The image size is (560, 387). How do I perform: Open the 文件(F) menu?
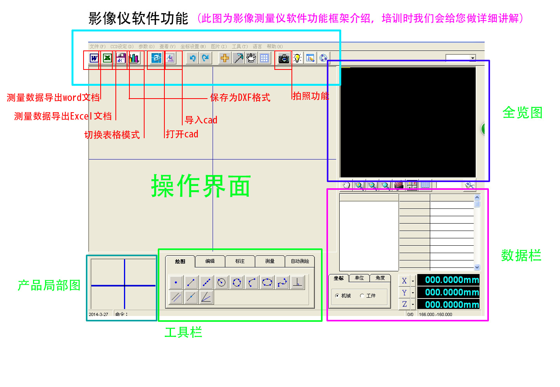click(x=98, y=47)
